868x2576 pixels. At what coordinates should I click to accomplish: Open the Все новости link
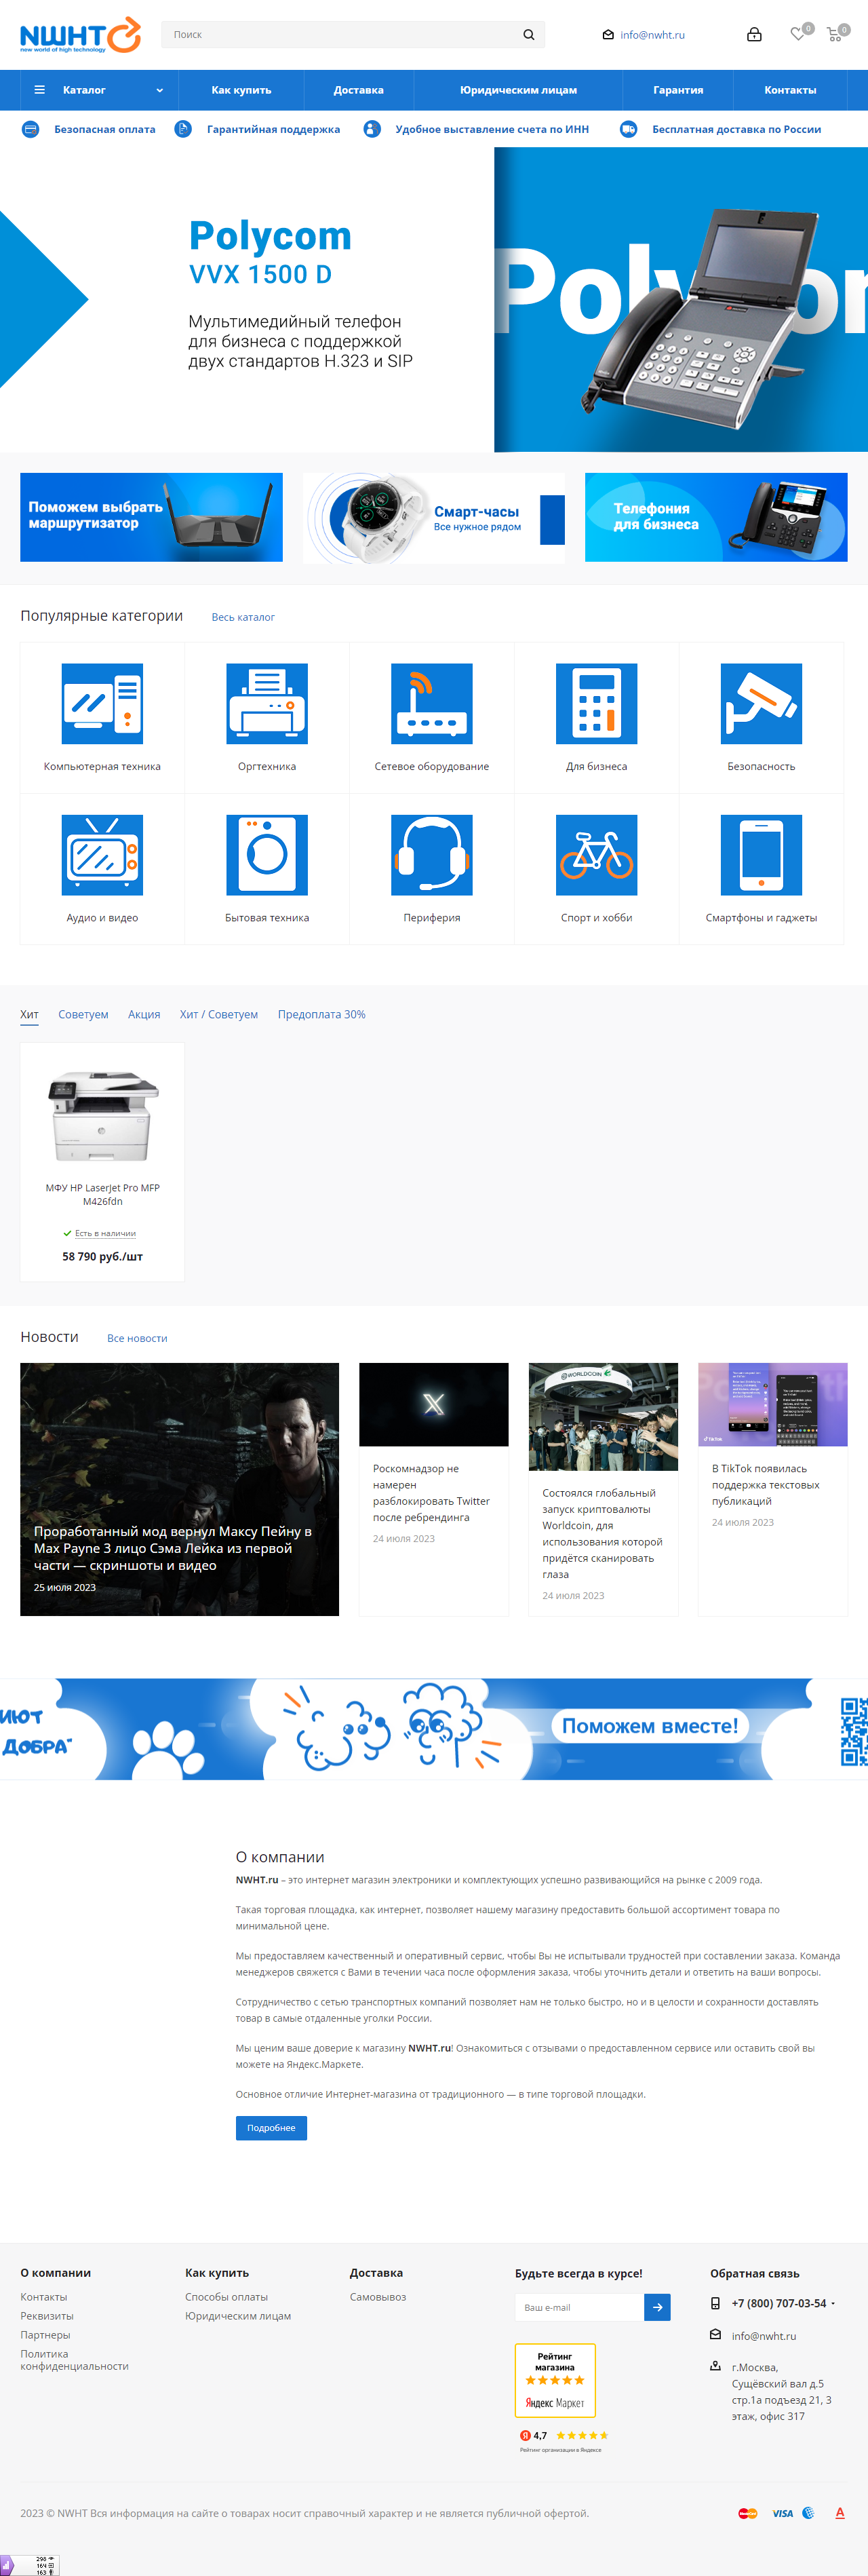(137, 1338)
